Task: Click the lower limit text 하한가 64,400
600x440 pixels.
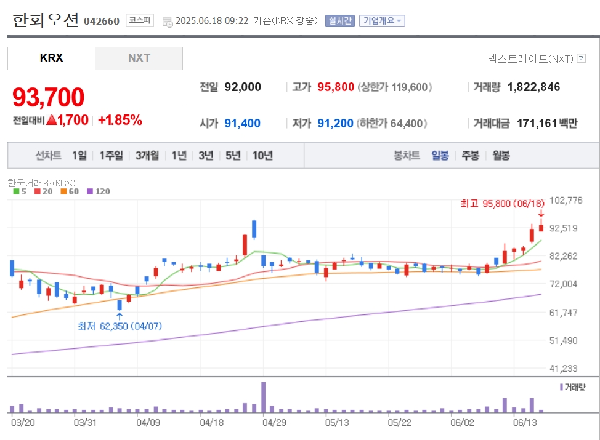Action: coord(391,124)
